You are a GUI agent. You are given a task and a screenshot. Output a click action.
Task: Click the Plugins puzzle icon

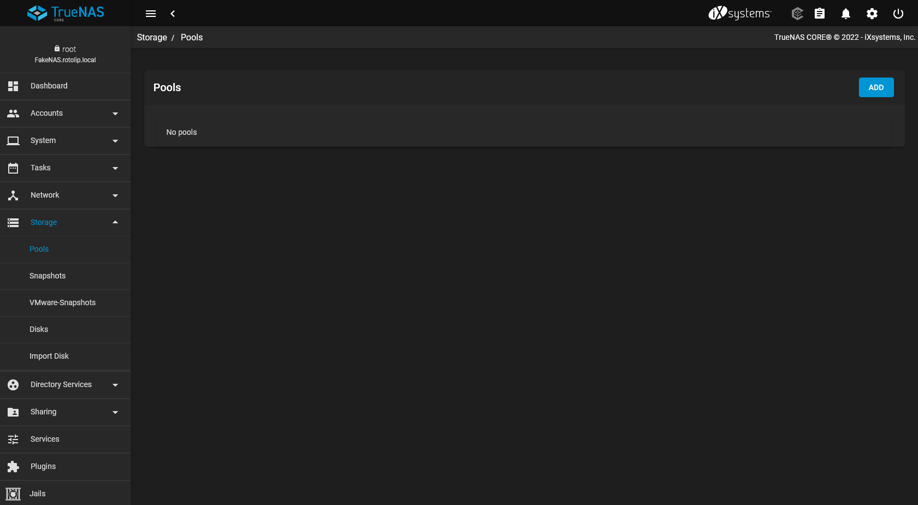pyautogui.click(x=13, y=467)
